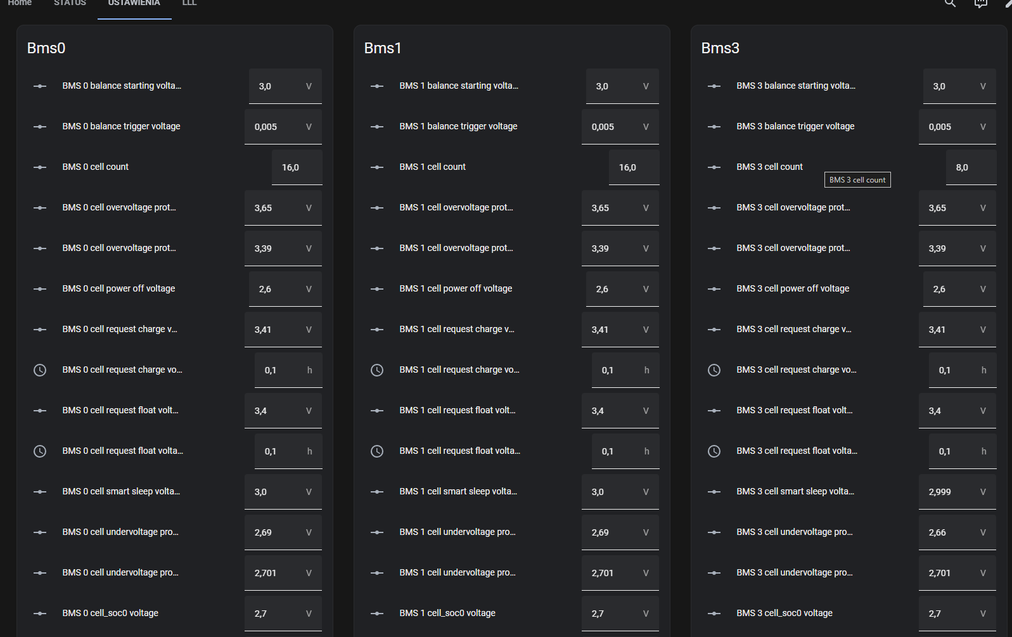Click the clock icon beside BMS 1 cell request float volta…
Viewport: 1012px width, 637px height.
click(x=377, y=451)
